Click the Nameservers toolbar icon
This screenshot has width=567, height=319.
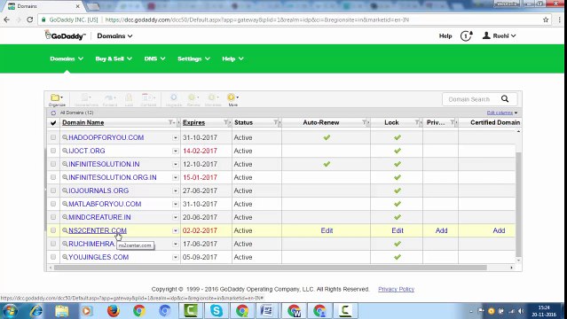(x=86, y=99)
